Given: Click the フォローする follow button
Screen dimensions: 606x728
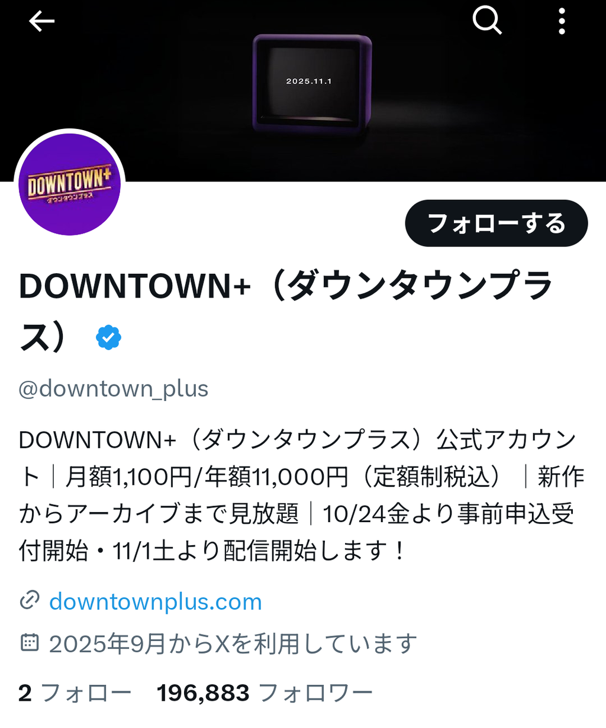Looking at the screenshot, I should (x=497, y=224).
